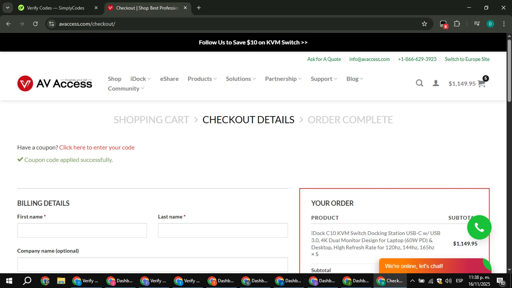Open the site search magnifier icon
Image resolution: width=512 pixels, height=288 pixels.
pos(419,83)
